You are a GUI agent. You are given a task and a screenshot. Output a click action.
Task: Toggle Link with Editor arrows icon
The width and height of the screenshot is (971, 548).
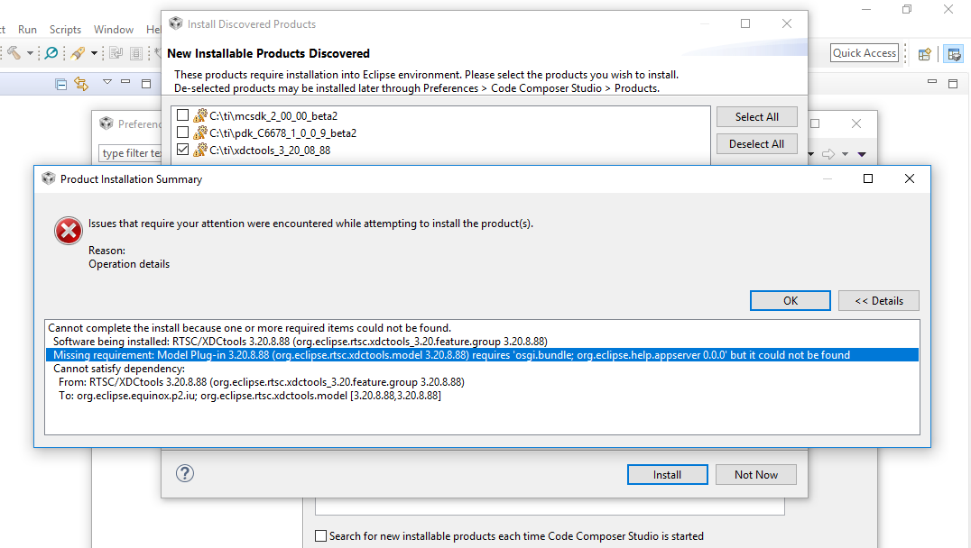81,84
